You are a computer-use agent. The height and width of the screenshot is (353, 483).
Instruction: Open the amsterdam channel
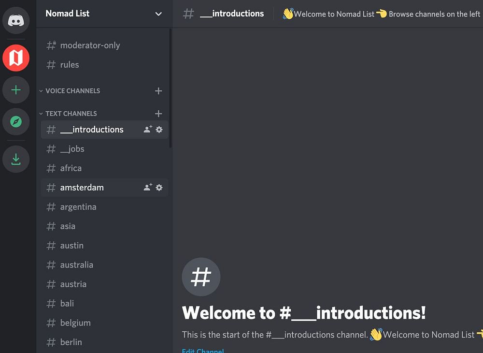104,188
